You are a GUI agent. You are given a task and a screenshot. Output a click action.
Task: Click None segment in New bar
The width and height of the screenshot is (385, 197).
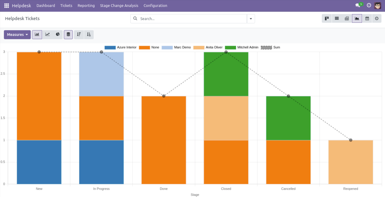(x=39, y=96)
